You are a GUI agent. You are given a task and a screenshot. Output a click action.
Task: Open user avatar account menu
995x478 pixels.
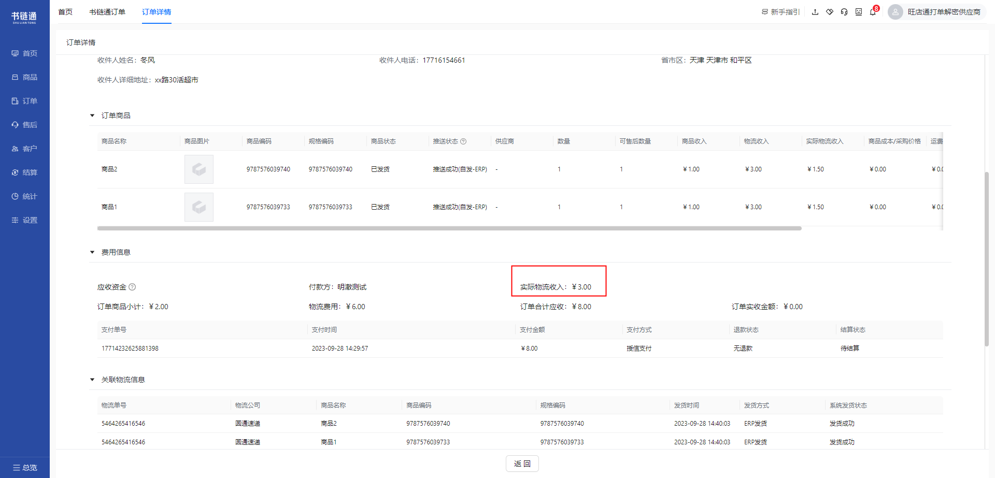tap(895, 12)
